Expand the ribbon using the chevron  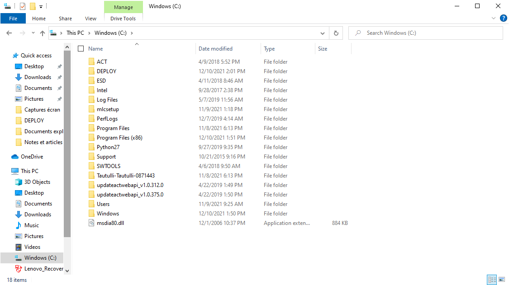[x=494, y=19]
